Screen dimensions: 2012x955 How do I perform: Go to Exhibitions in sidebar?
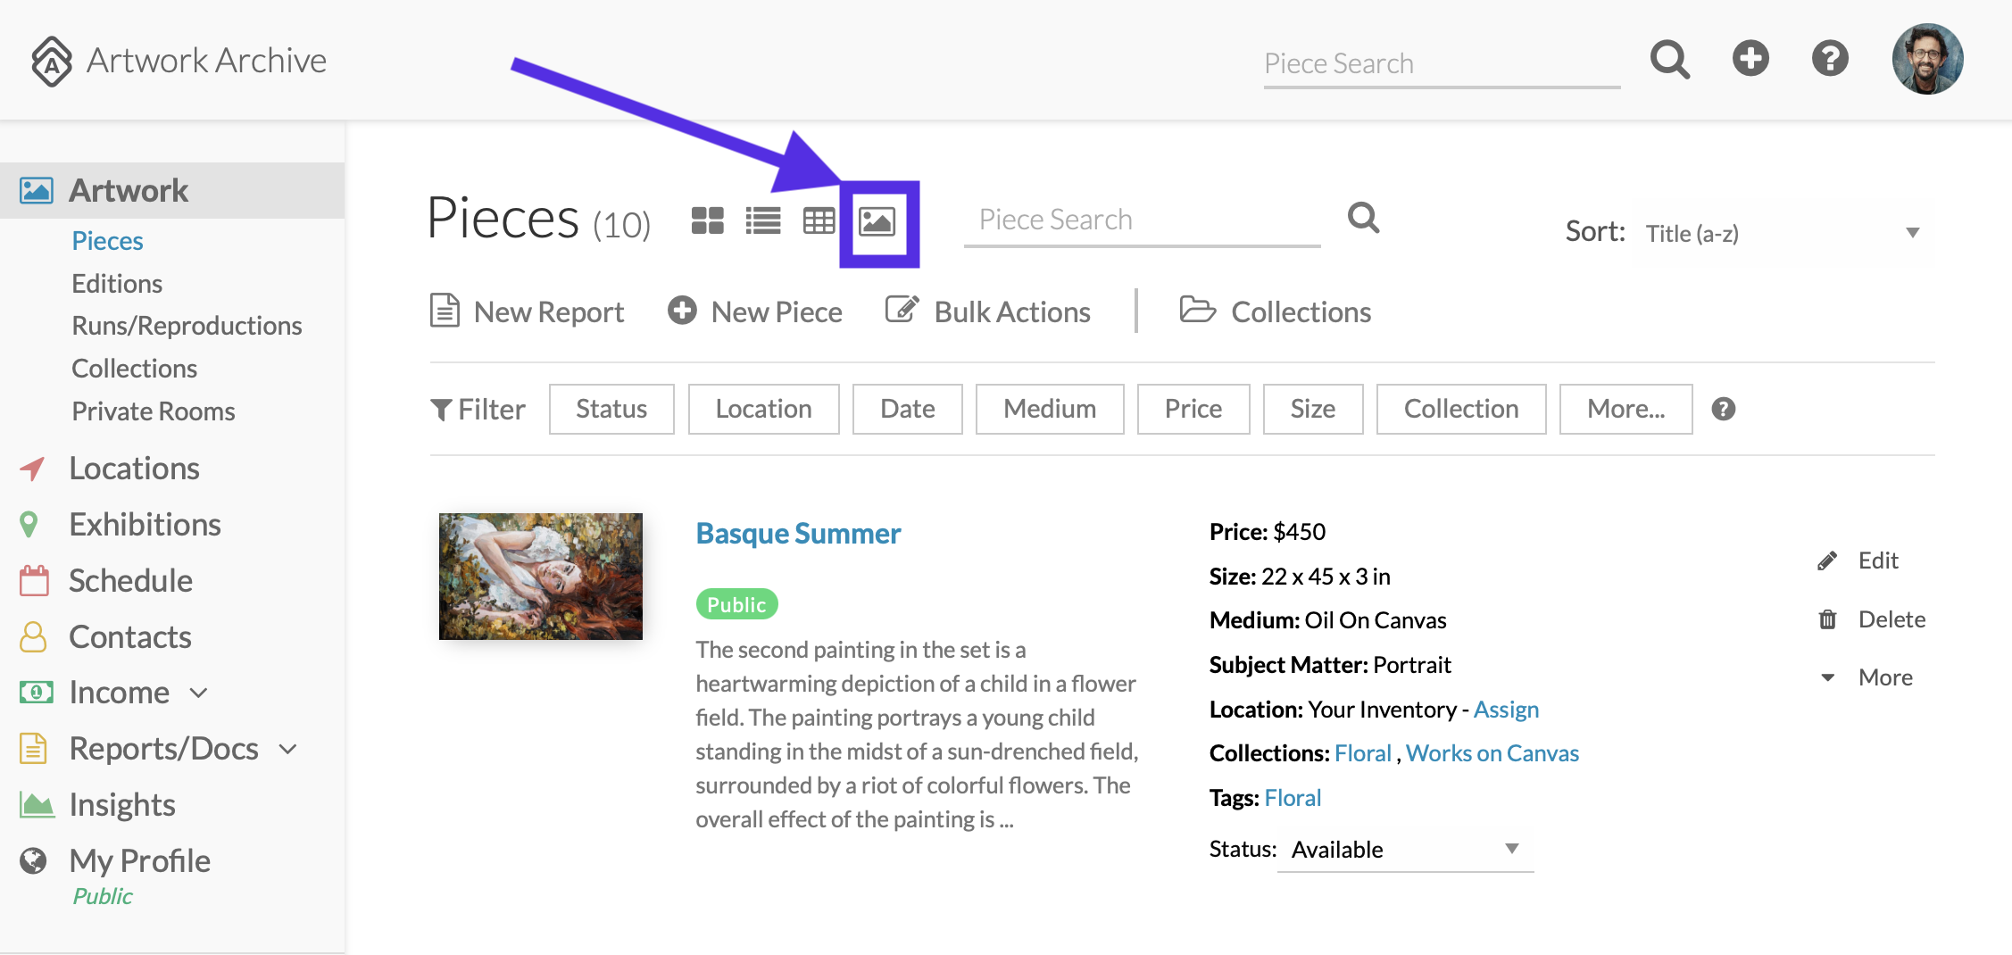(145, 525)
